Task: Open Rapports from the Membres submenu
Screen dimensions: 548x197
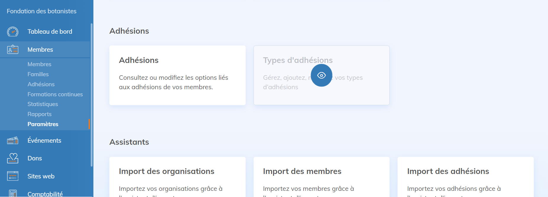Action: [39, 114]
